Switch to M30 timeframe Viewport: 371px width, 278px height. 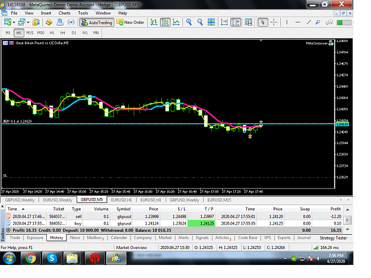click(x=41, y=33)
